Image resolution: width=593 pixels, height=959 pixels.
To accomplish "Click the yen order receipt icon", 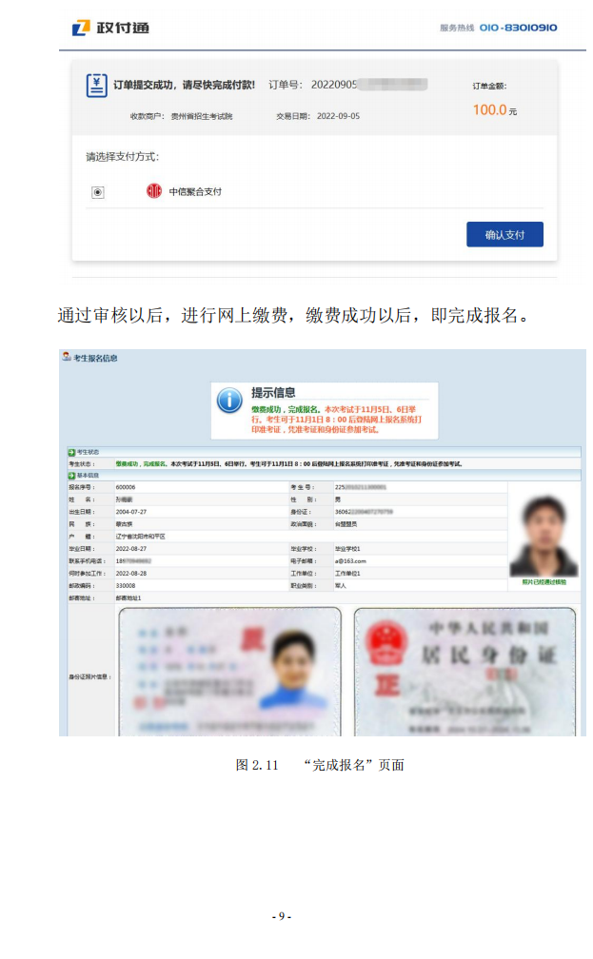I will pos(96,86).
